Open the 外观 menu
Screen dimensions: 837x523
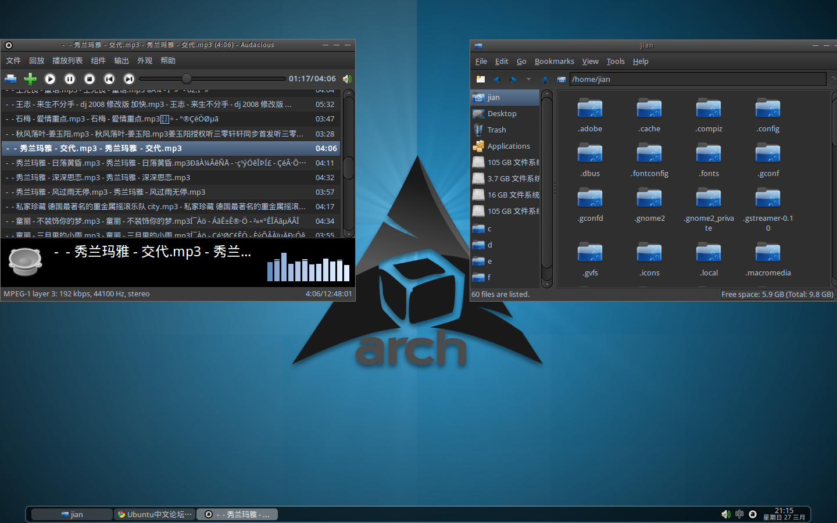coord(145,60)
